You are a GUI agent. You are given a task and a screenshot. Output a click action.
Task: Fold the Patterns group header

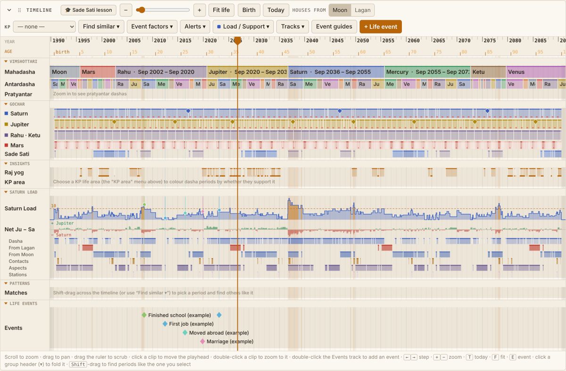17,284
